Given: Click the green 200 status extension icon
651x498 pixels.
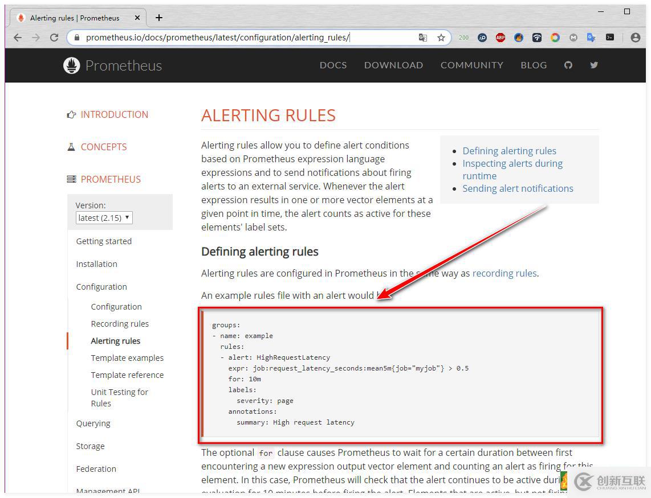Looking at the screenshot, I should click(464, 38).
